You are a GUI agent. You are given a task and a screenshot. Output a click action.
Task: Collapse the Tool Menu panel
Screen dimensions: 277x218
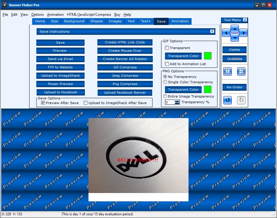(245, 20)
